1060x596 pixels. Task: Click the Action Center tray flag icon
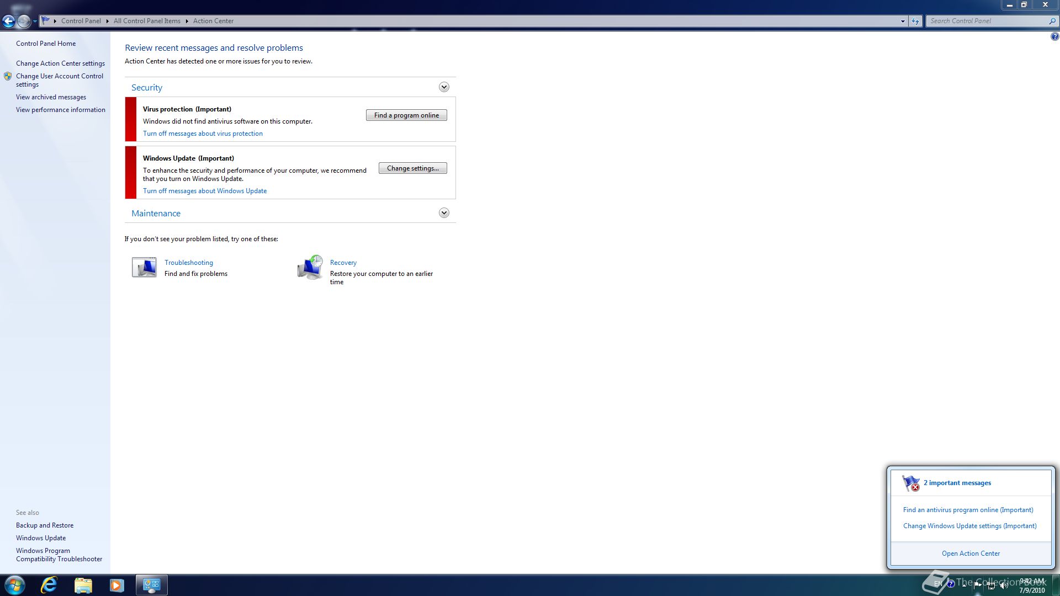pos(977,585)
